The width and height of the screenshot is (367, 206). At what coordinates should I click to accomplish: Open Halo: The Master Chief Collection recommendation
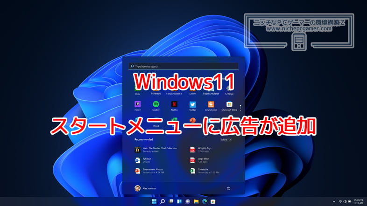(x=156, y=150)
